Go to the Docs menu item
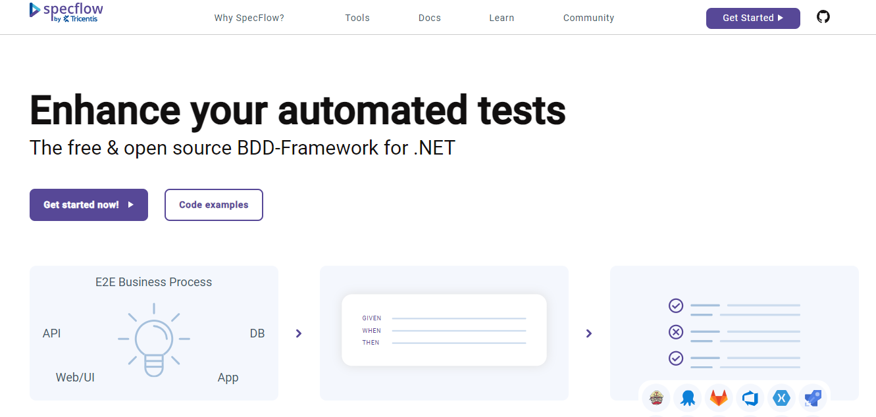 (430, 18)
